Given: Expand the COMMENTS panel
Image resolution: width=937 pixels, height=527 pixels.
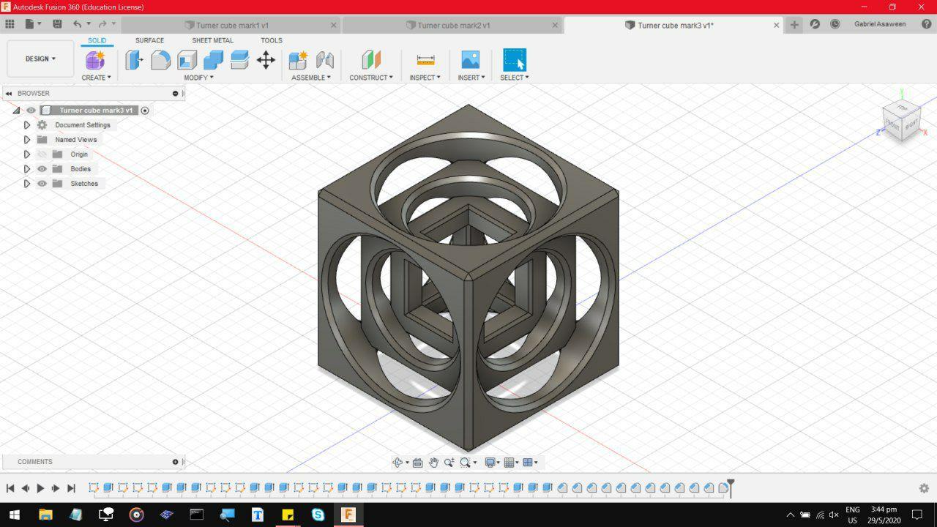Looking at the screenshot, I should (x=175, y=462).
